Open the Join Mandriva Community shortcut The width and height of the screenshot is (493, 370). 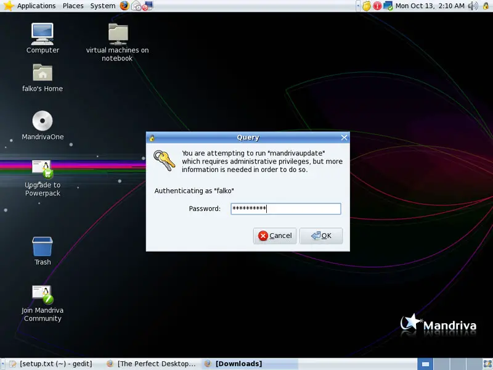pos(43,303)
